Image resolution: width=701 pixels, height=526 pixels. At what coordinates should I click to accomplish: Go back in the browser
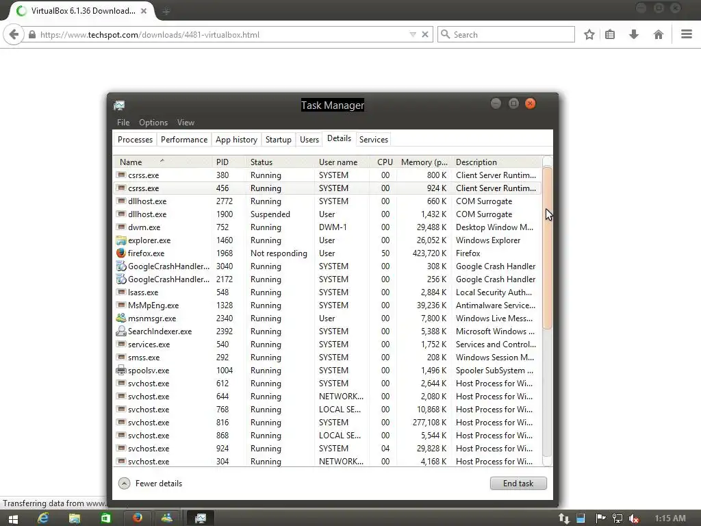(14, 34)
